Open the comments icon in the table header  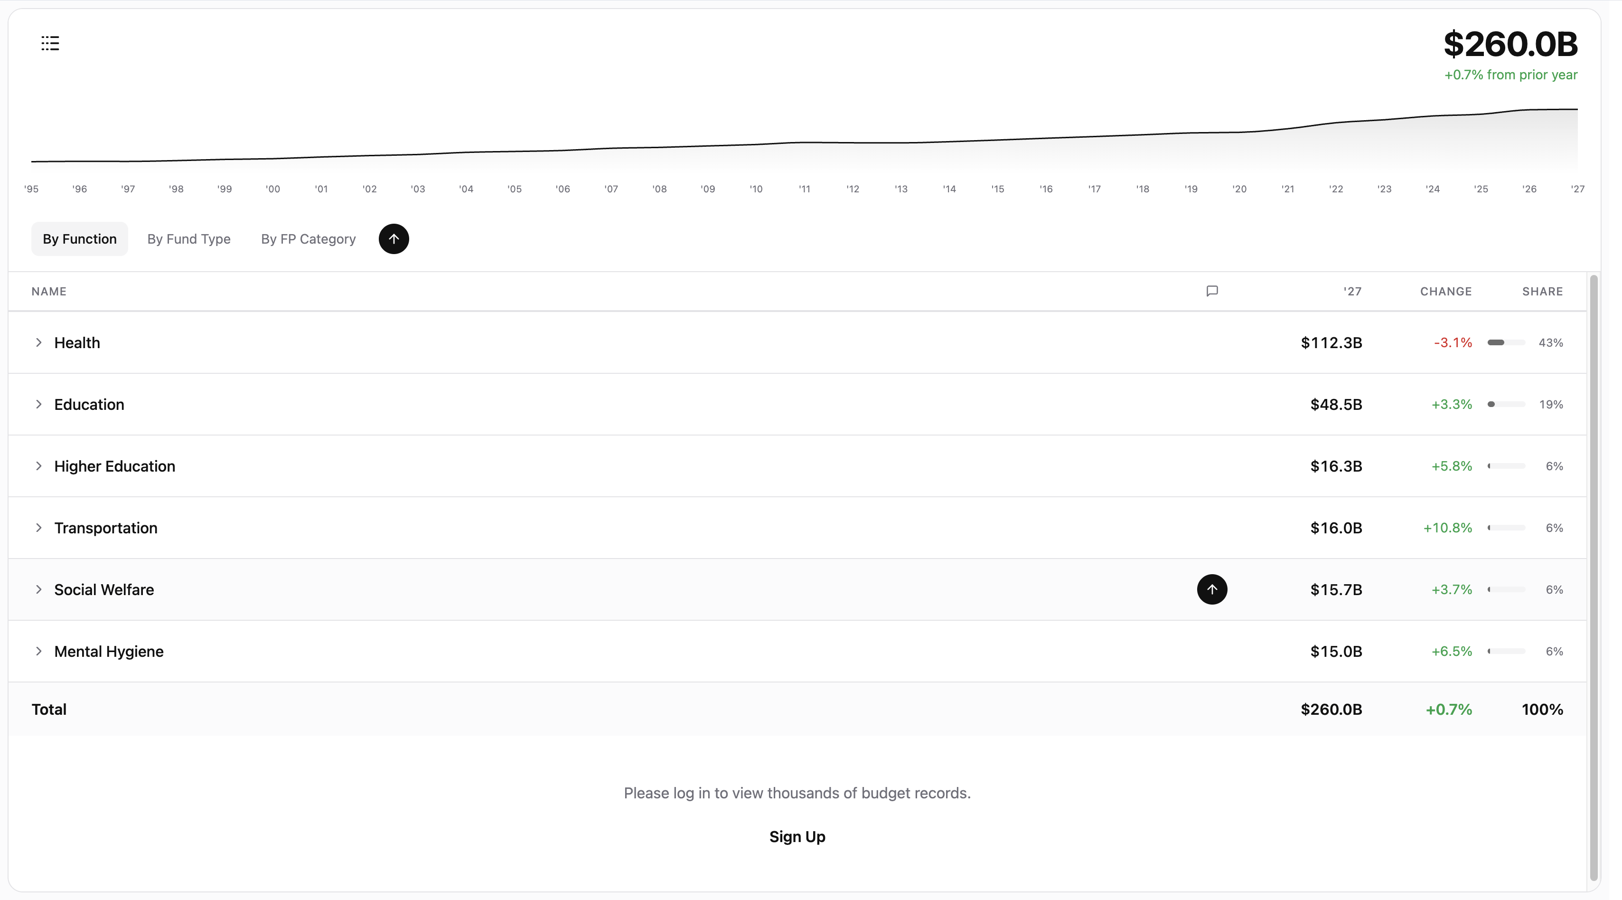tap(1212, 291)
